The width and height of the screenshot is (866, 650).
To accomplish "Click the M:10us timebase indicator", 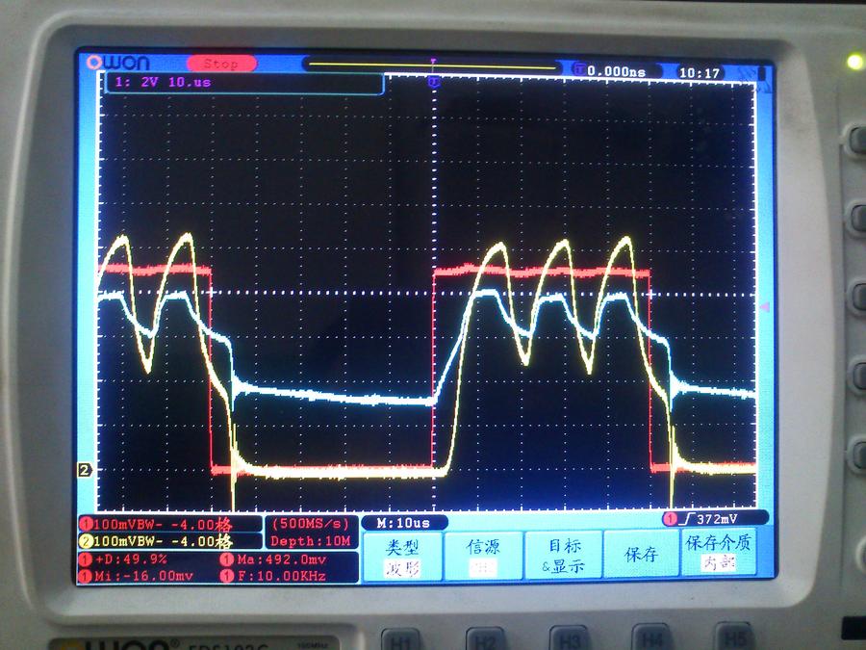I will (403, 523).
